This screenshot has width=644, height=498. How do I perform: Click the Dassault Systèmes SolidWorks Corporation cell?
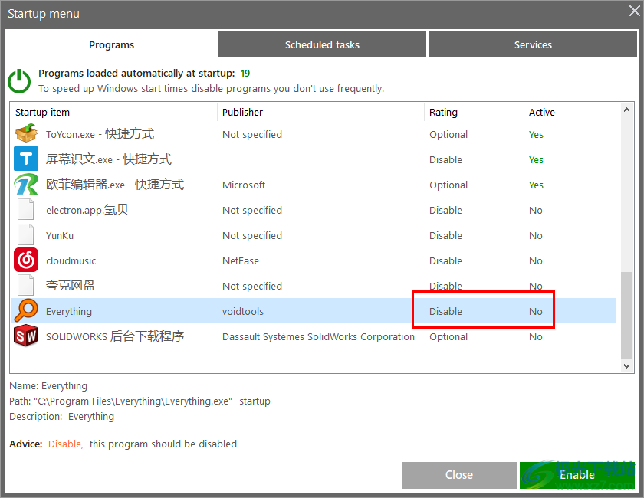318,336
